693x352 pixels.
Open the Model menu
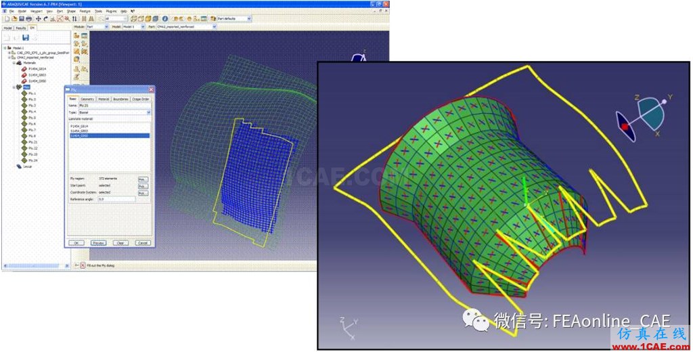tap(22, 11)
